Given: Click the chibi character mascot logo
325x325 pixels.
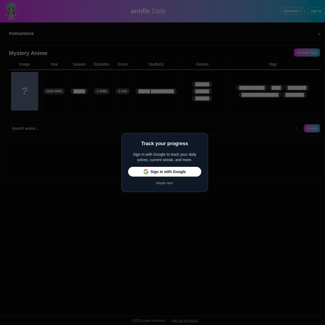Looking at the screenshot, I should tap(11, 11).
